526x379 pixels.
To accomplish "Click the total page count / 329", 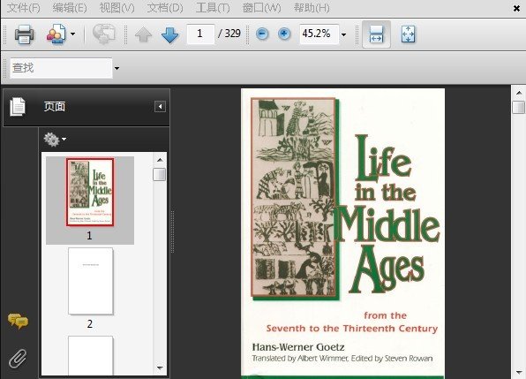I will pyautogui.click(x=229, y=34).
